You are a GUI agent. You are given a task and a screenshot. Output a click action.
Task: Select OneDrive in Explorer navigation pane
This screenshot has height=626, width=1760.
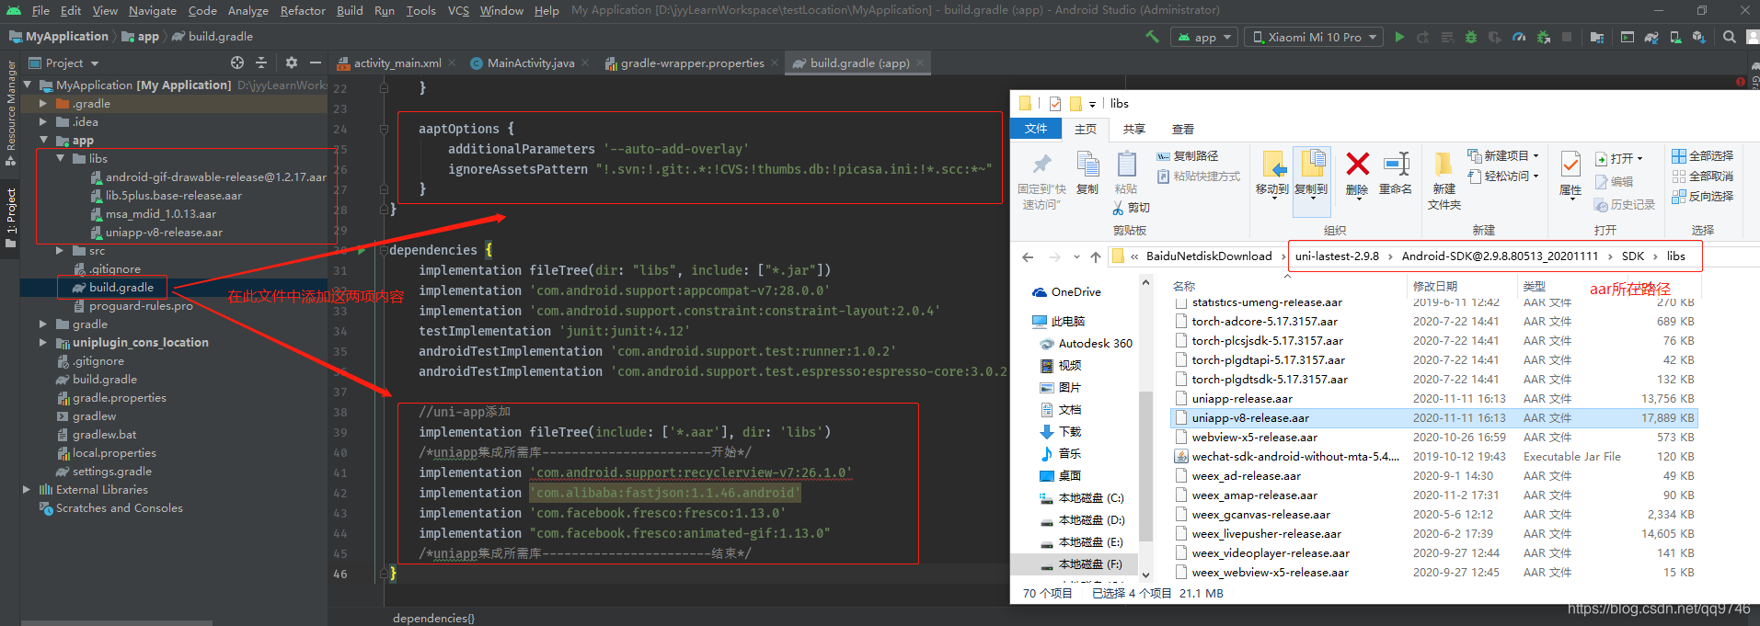1076,292
